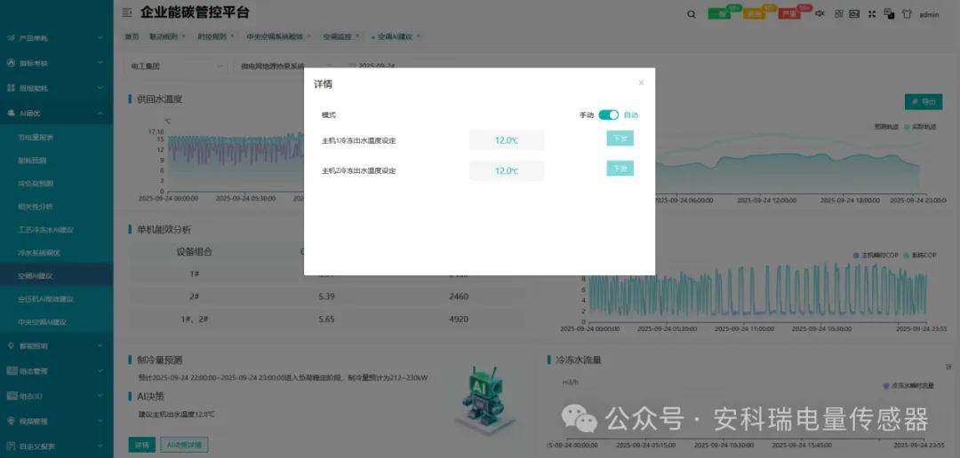Click the AI调优 sidebar icon

(x=11, y=113)
